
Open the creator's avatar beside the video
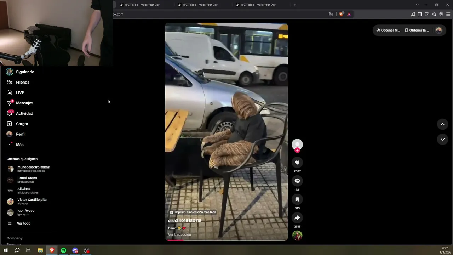297,144
